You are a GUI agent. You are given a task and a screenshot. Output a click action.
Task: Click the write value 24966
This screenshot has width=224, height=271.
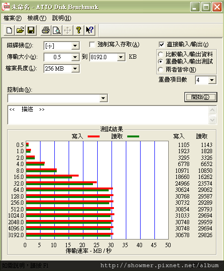[183, 183]
